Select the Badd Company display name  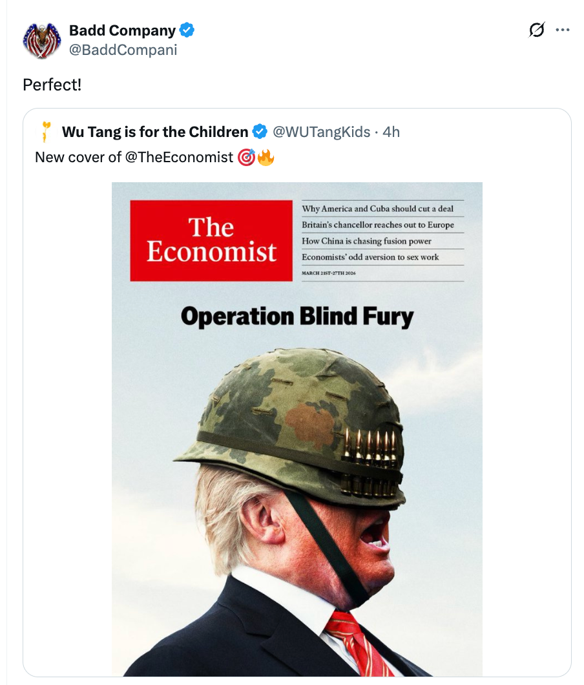pos(123,29)
